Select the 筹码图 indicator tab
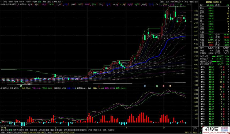The height and width of the screenshot is (134, 230). click(70, 130)
